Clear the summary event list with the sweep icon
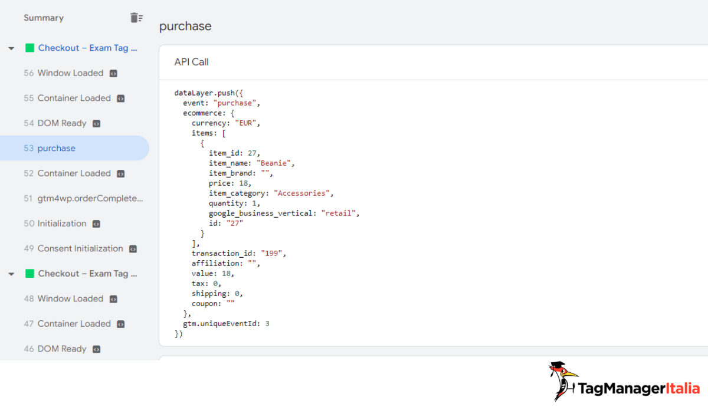 coord(136,18)
